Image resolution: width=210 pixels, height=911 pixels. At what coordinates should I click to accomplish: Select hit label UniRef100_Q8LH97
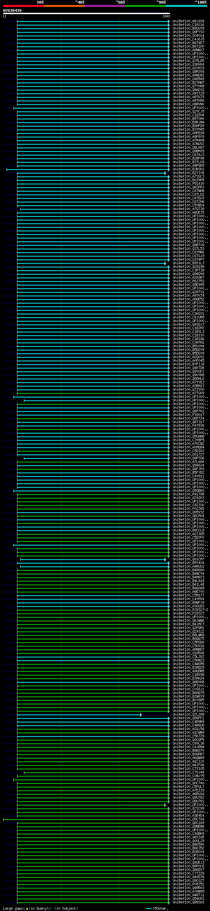point(188,147)
